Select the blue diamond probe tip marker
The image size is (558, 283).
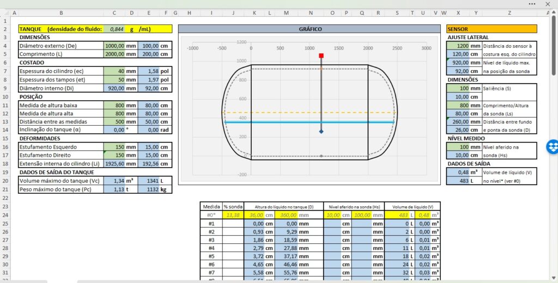point(322,132)
